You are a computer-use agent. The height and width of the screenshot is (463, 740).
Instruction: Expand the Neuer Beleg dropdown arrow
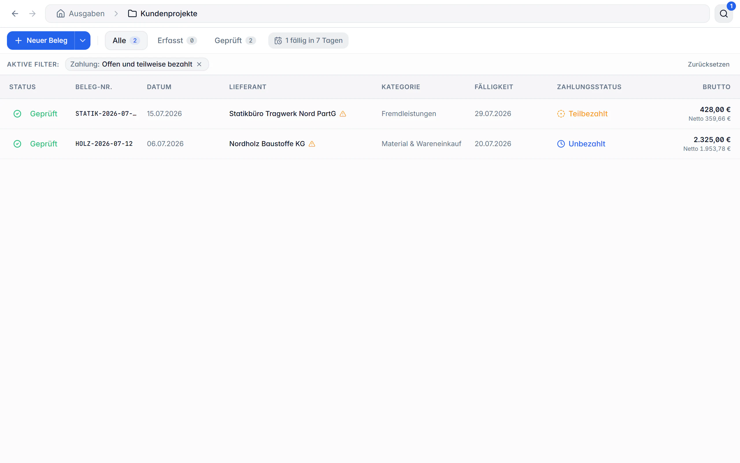(83, 41)
